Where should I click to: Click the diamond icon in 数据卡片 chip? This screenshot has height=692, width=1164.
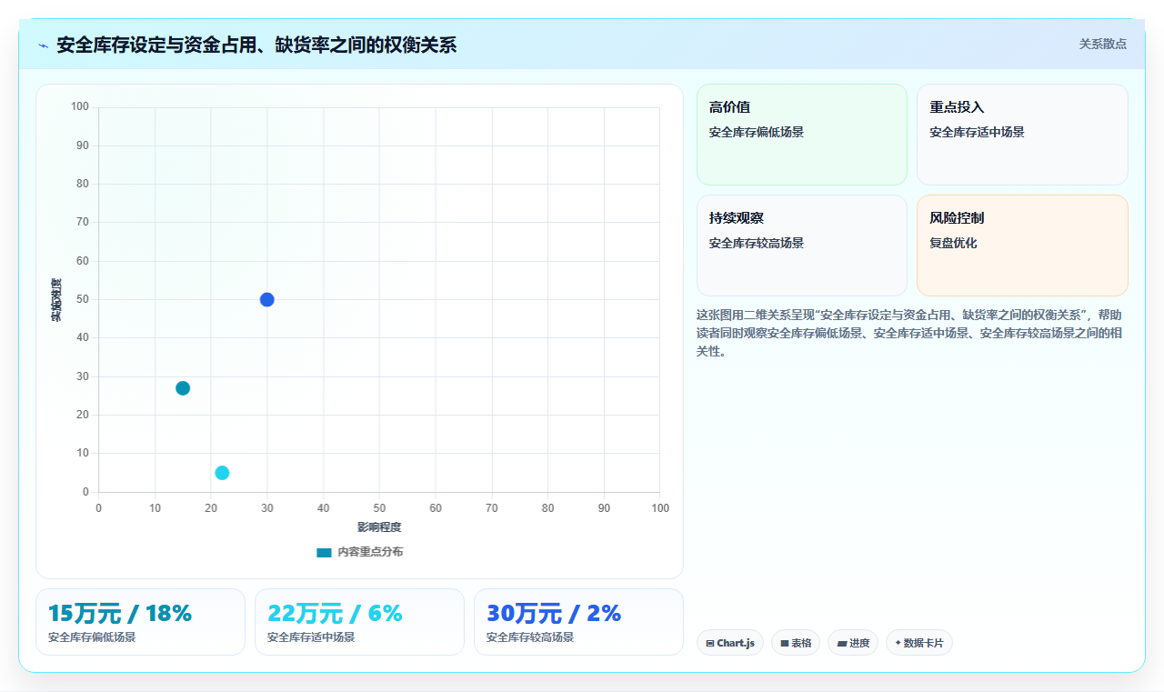pyautogui.click(x=898, y=643)
